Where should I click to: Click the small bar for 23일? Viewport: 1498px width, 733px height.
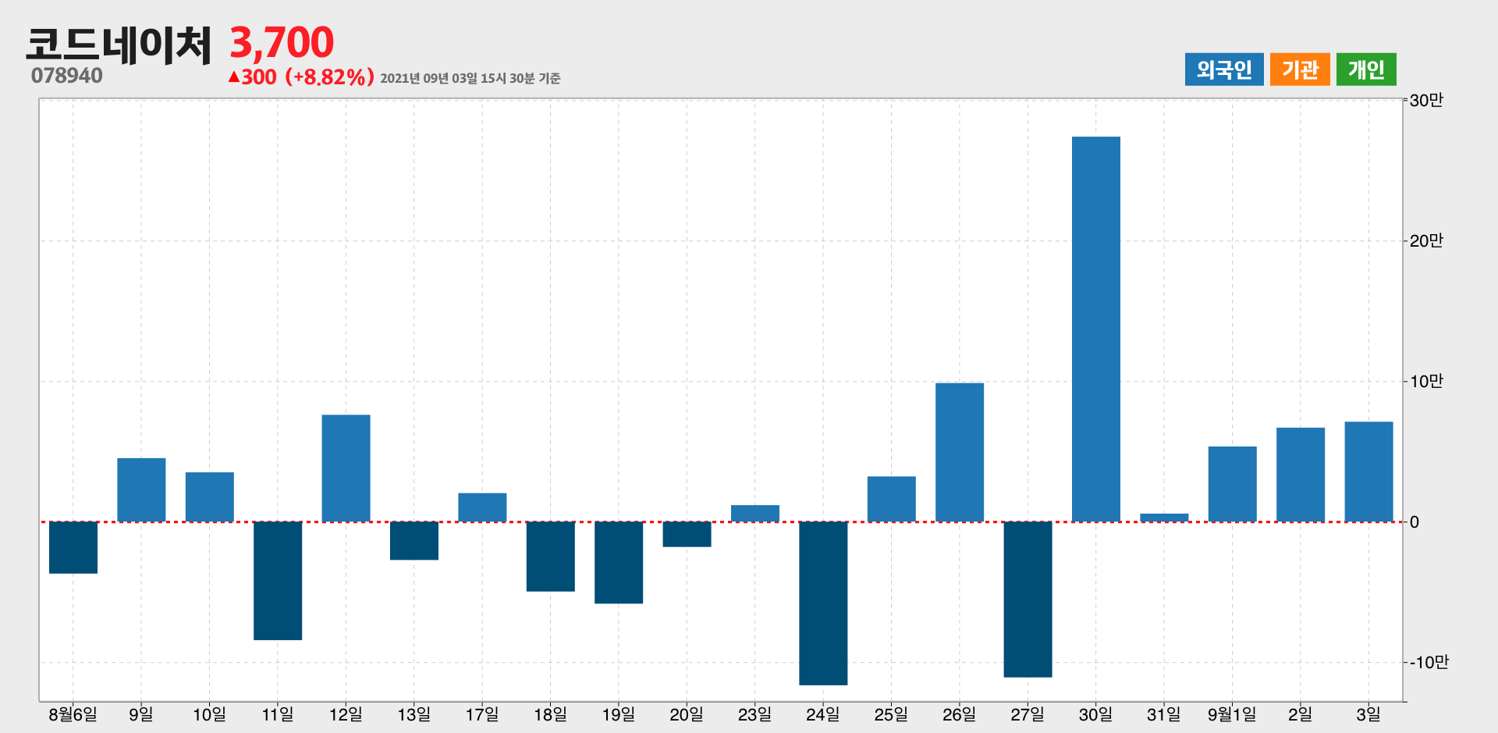tap(755, 513)
